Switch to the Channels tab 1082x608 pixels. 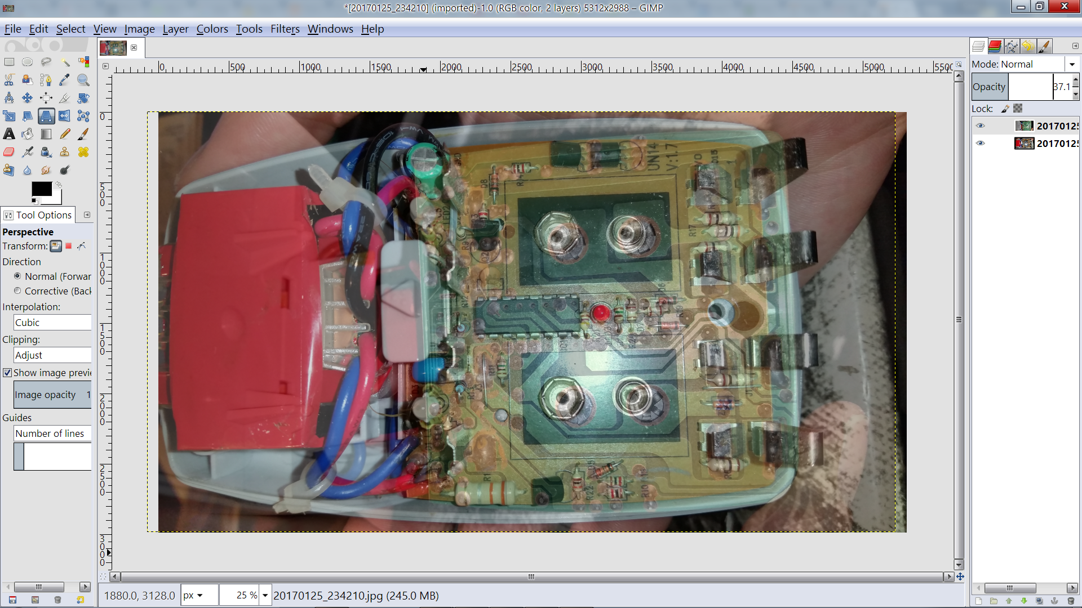[x=995, y=46]
